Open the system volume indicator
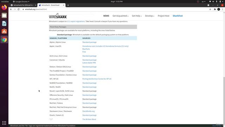This screenshot has height=127, width=225. coord(213,1)
